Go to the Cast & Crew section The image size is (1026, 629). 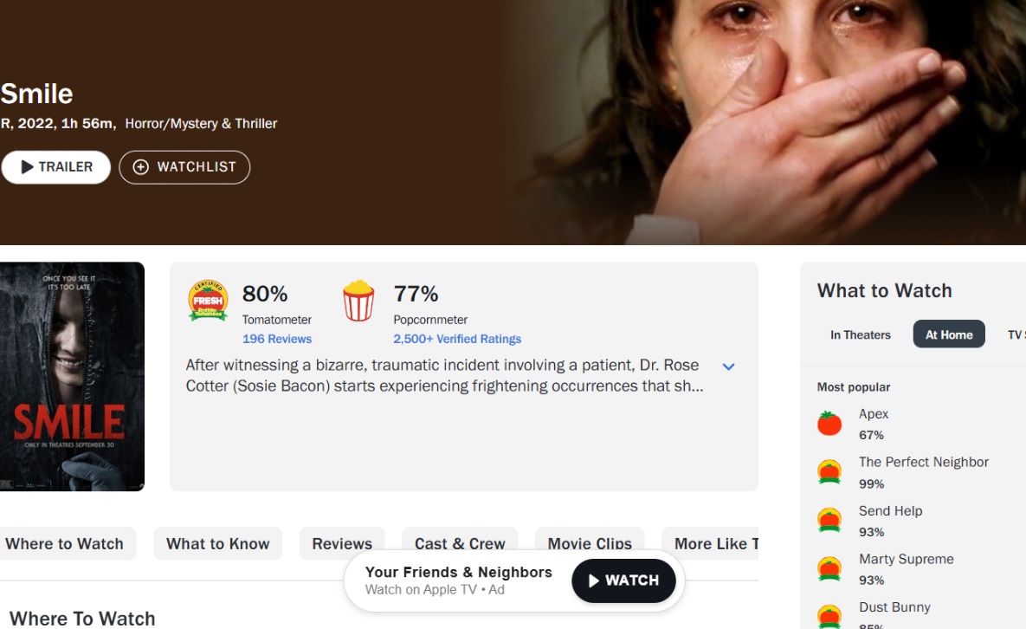coord(460,544)
